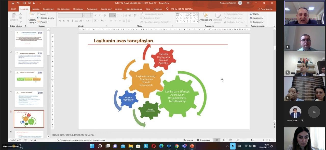Image resolution: width=326 pixels, height=150 pixels.
Task: Undo the last action in the quick access toolbar
Action: pos(18,3)
